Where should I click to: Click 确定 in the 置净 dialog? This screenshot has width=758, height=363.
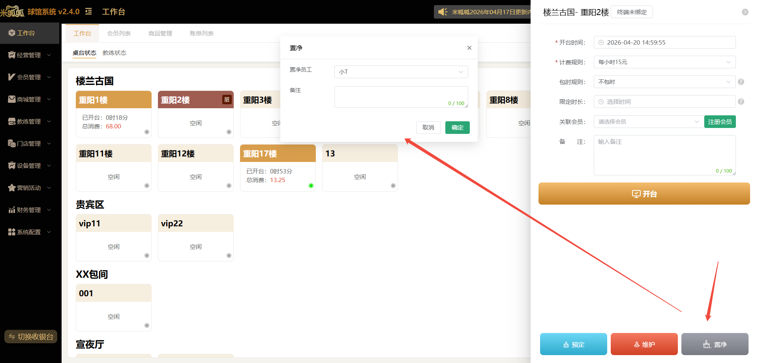458,128
